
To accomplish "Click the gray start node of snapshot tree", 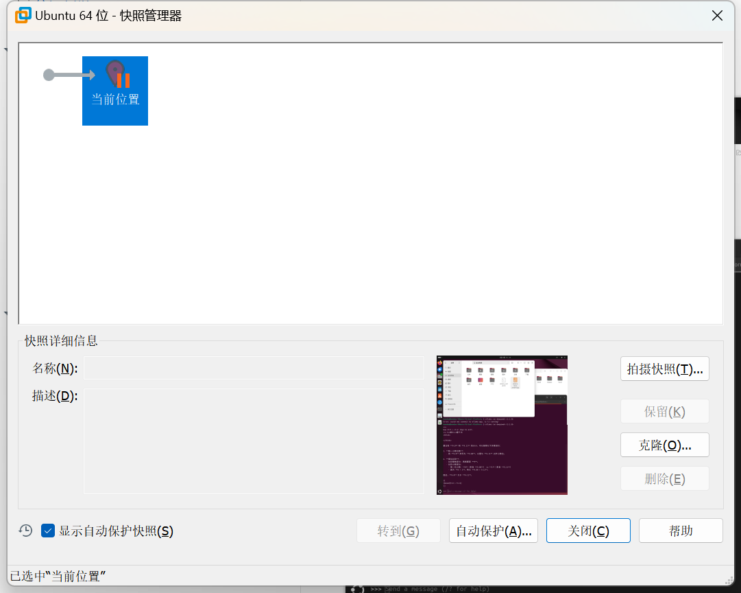I will [49, 75].
